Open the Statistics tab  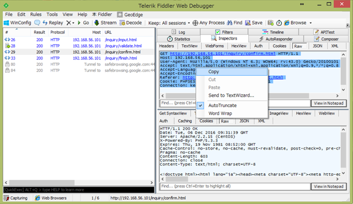coord(179,39)
